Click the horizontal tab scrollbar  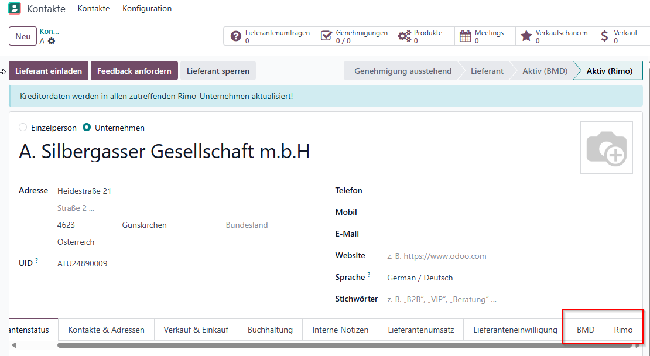pyautogui.click(x=344, y=345)
